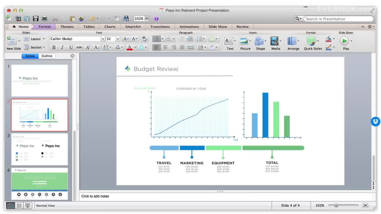Open the Section dropdown
The image size is (381, 214).
(34, 47)
